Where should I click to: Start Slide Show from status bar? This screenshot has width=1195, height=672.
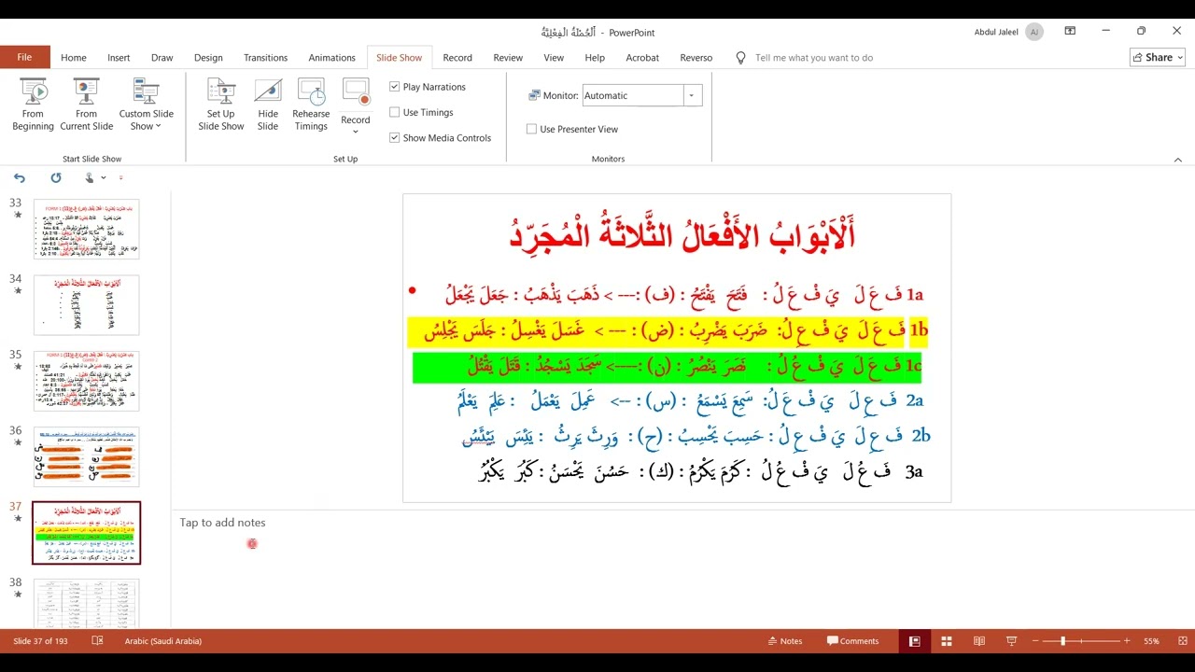(x=1011, y=641)
